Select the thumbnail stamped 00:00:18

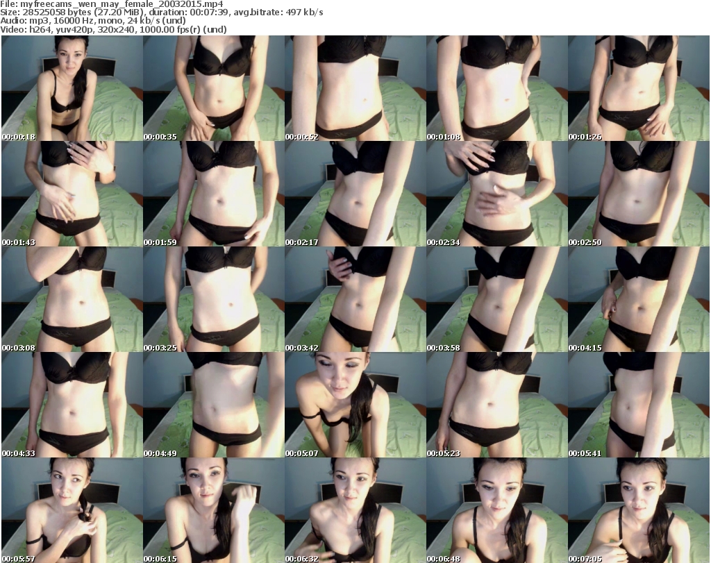click(72, 88)
